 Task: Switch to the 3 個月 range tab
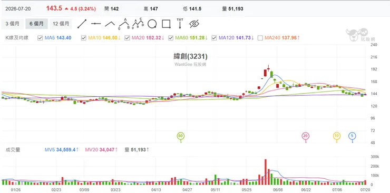[x=13, y=24]
